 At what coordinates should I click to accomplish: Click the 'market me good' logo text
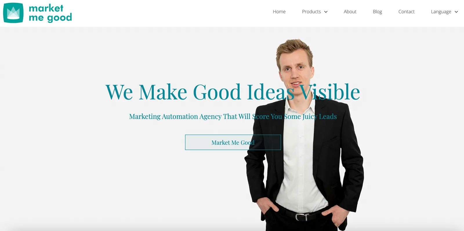[50, 13]
